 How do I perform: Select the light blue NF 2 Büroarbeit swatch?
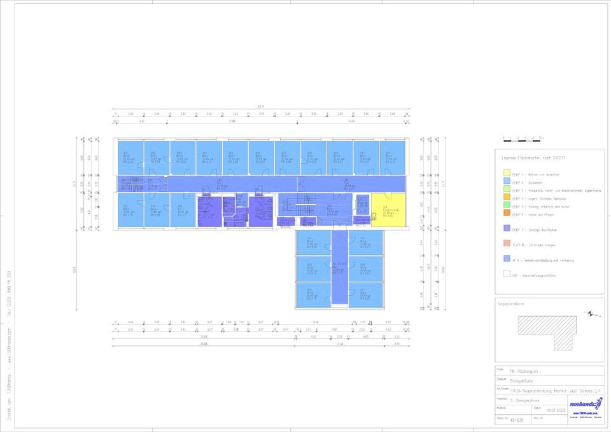point(507,181)
